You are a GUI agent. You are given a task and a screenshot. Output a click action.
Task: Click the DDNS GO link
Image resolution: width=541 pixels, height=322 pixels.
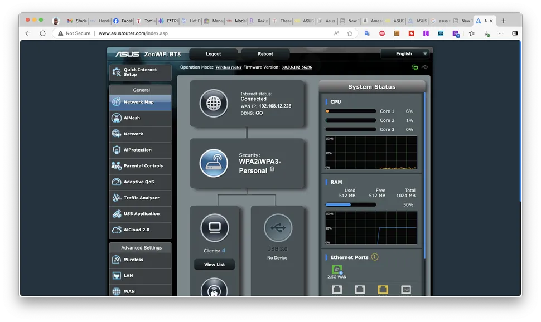click(x=259, y=113)
